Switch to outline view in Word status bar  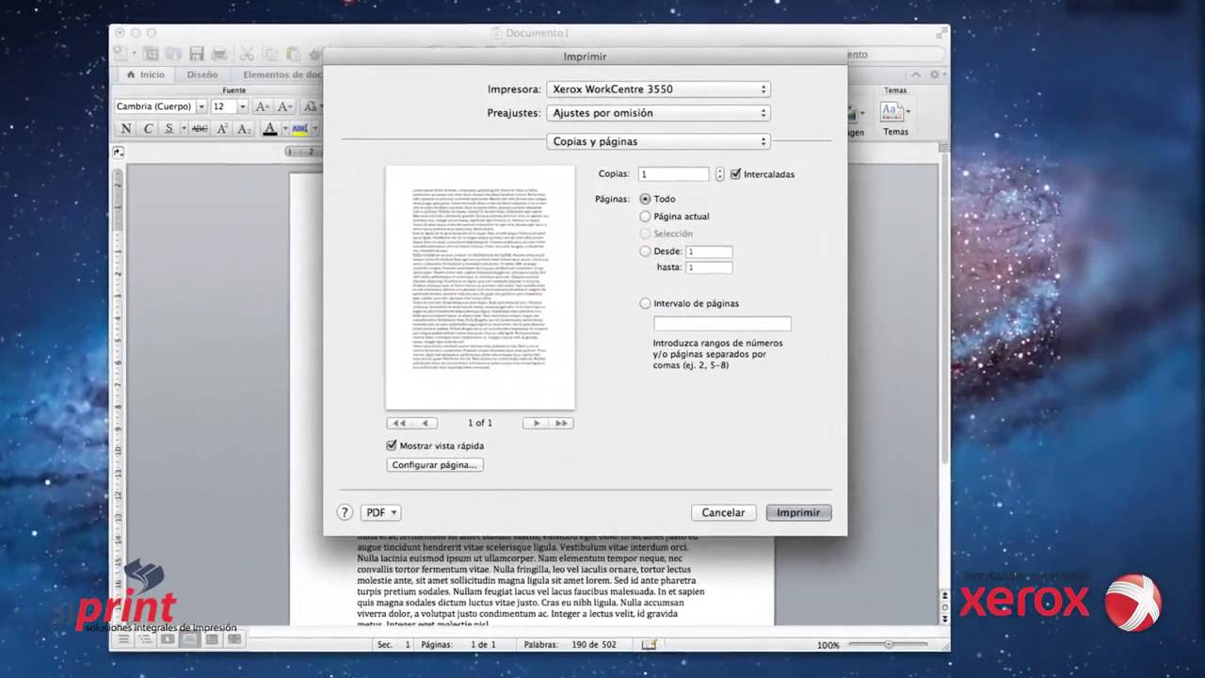coord(145,639)
